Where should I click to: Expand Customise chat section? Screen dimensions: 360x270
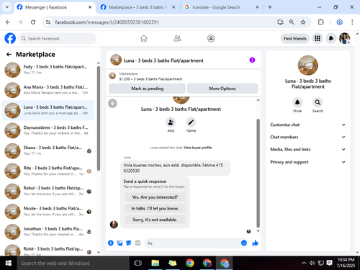[x=307, y=125]
